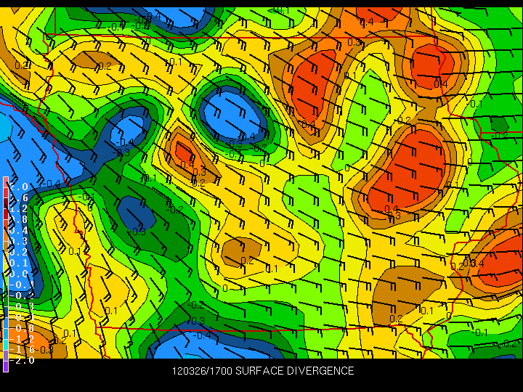The image size is (523, 392).
Task: Click the 120326/1700 SURFACE DIVERGENCE title text
Action: (x=263, y=371)
